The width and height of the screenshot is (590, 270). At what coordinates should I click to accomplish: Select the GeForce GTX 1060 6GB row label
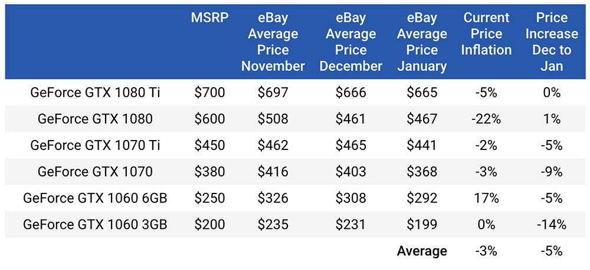click(95, 198)
